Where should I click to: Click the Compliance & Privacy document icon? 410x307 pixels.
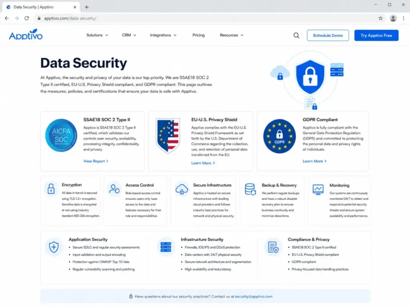[273, 247]
